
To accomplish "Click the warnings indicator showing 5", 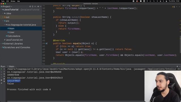I will 173,7.
